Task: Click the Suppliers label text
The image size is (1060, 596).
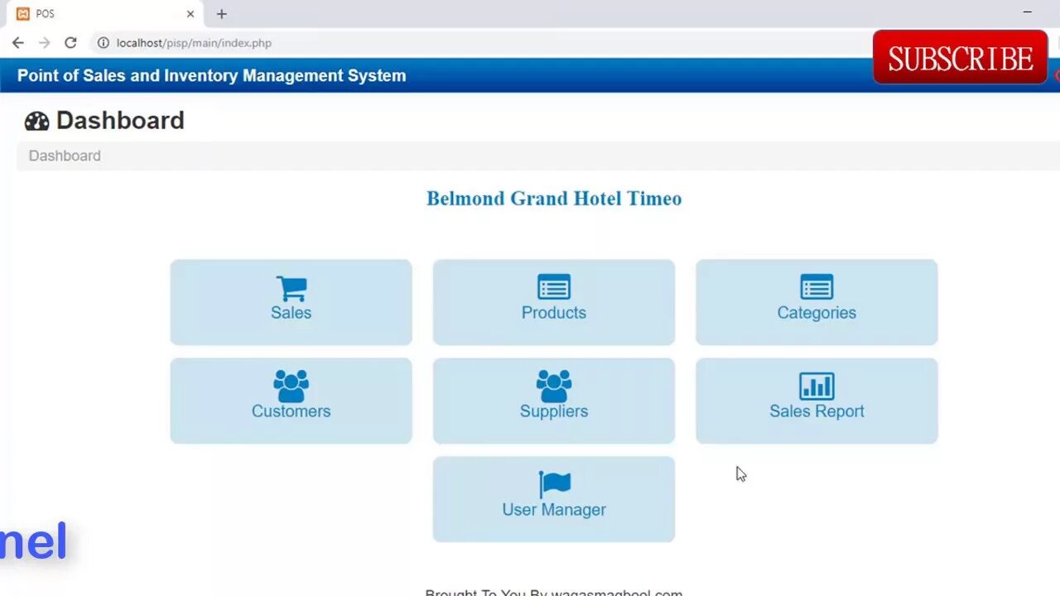Action: click(x=553, y=411)
